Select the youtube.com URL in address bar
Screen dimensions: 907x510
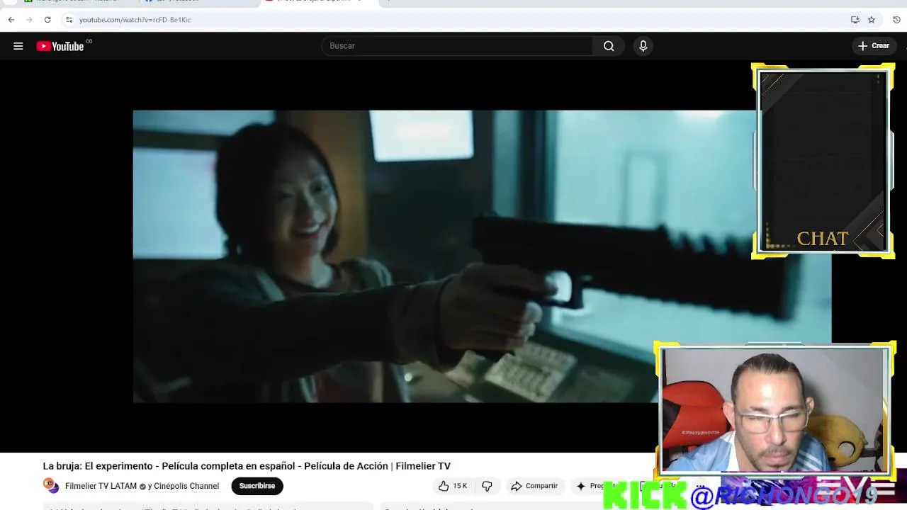tap(135, 20)
